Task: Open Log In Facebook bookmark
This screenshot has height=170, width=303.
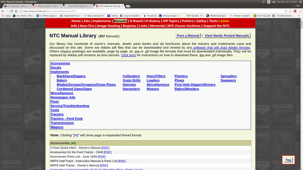Action: click(130, 16)
